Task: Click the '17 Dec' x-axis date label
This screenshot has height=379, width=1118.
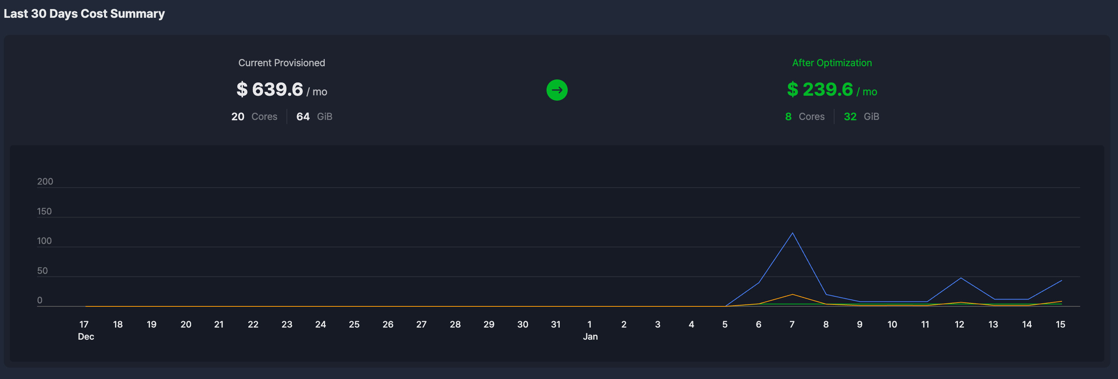Action: click(x=85, y=330)
